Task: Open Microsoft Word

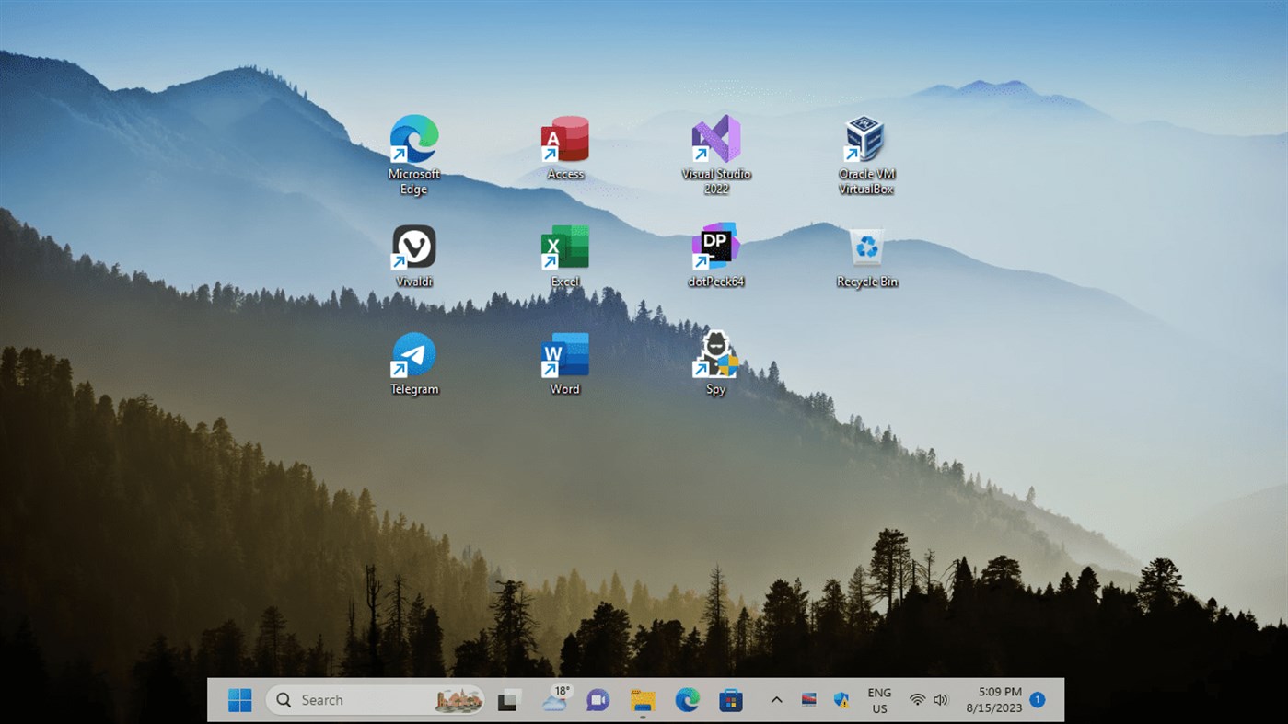Action: pos(564,354)
